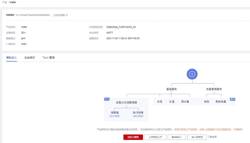
Task: Click meter in the breadcrumb
Action: point(13,2)
